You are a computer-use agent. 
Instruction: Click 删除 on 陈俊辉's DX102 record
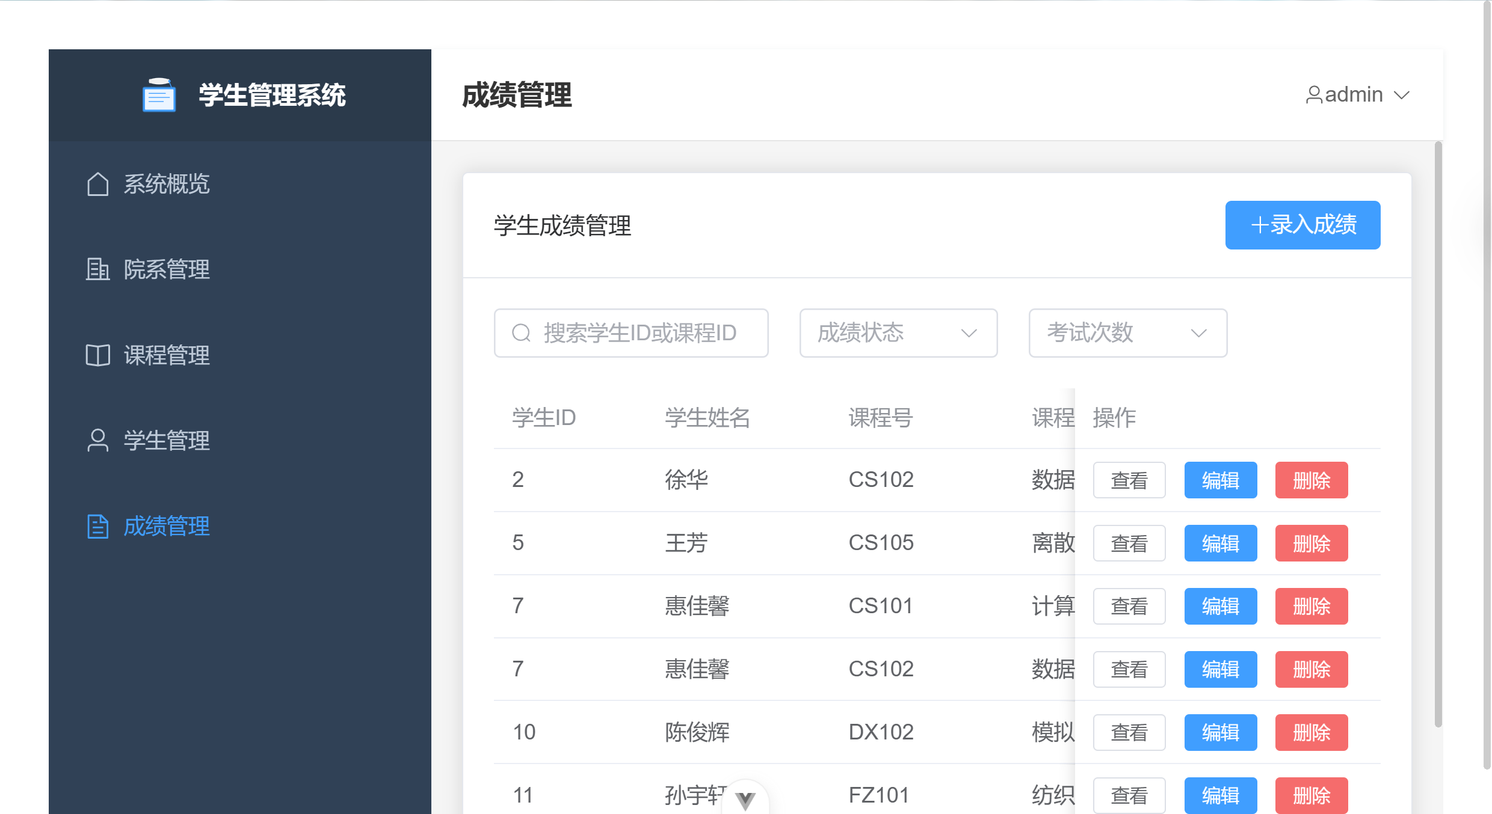(x=1312, y=732)
